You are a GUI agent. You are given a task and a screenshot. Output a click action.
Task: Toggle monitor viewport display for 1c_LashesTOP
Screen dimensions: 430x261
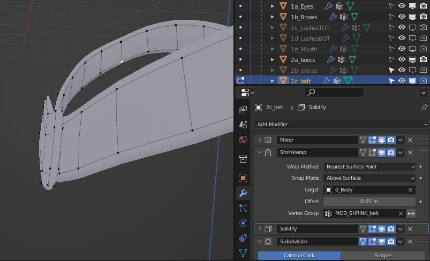(x=412, y=27)
